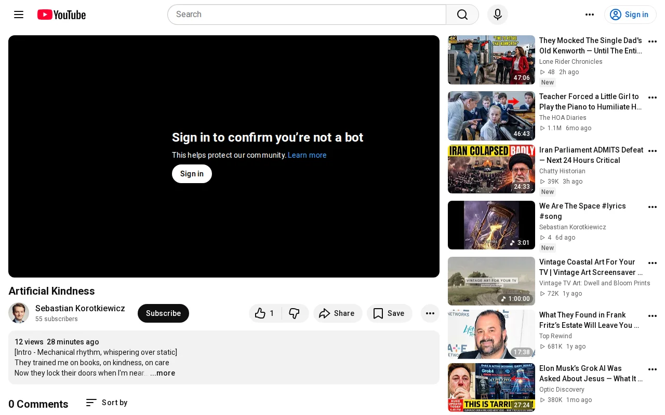Subscribe to Sebastian Korotkiewicz
665x415 pixels.
pyautogui.click(x=163, y=313)
